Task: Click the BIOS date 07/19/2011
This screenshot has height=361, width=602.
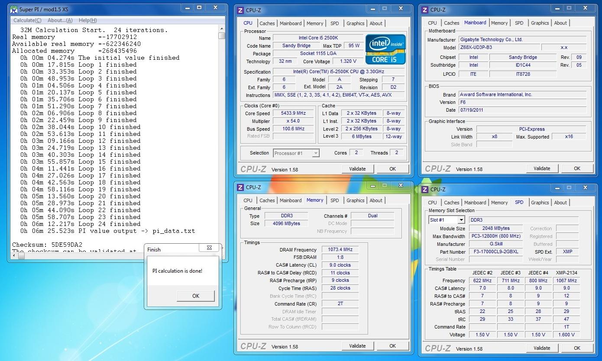Action: pyautogui.click(x=523, y=110)
